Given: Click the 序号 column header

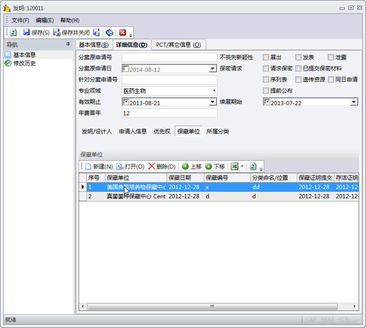Looking at the screenshot, I should [x=96, y=178].
